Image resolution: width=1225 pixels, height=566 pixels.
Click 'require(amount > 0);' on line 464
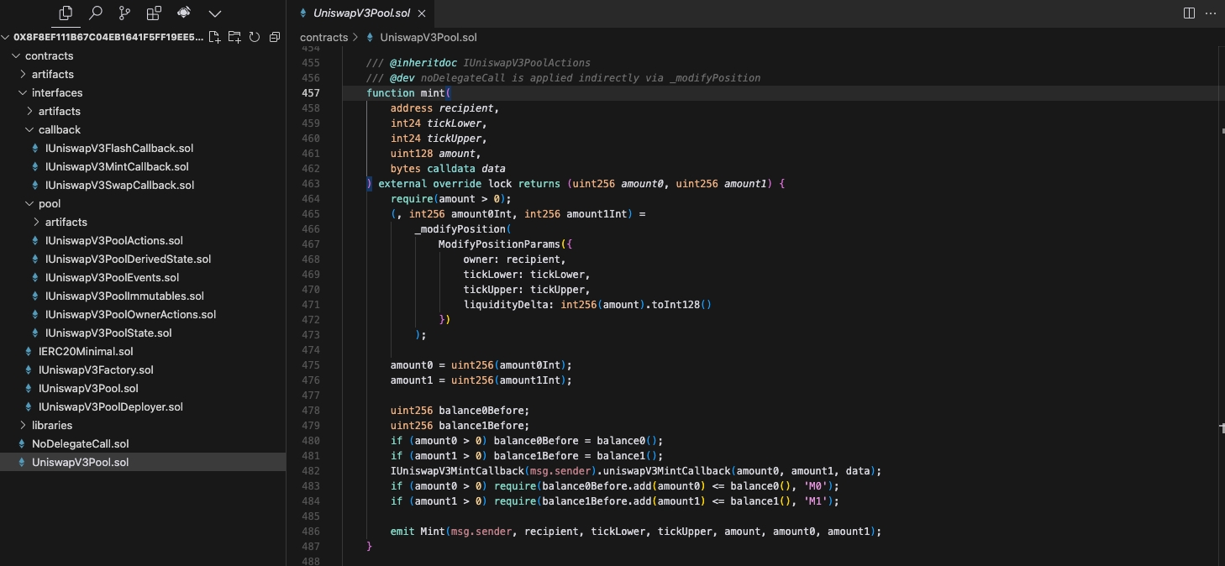tap(451, 199)
